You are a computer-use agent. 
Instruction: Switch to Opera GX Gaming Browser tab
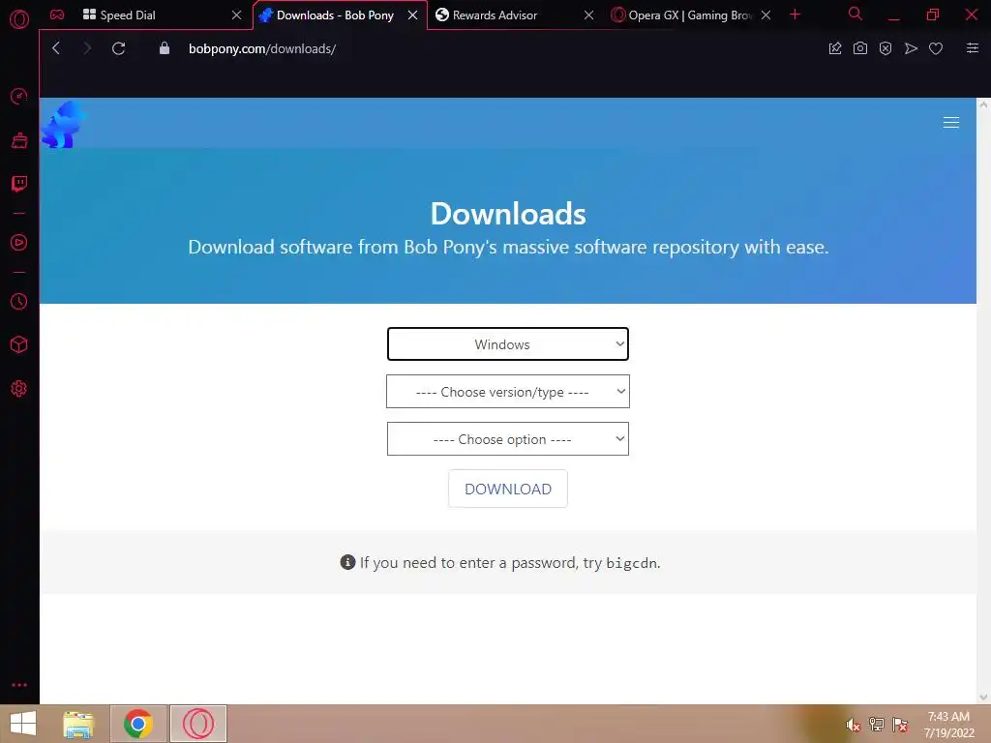pyautogui.click(x=690, y=15)
